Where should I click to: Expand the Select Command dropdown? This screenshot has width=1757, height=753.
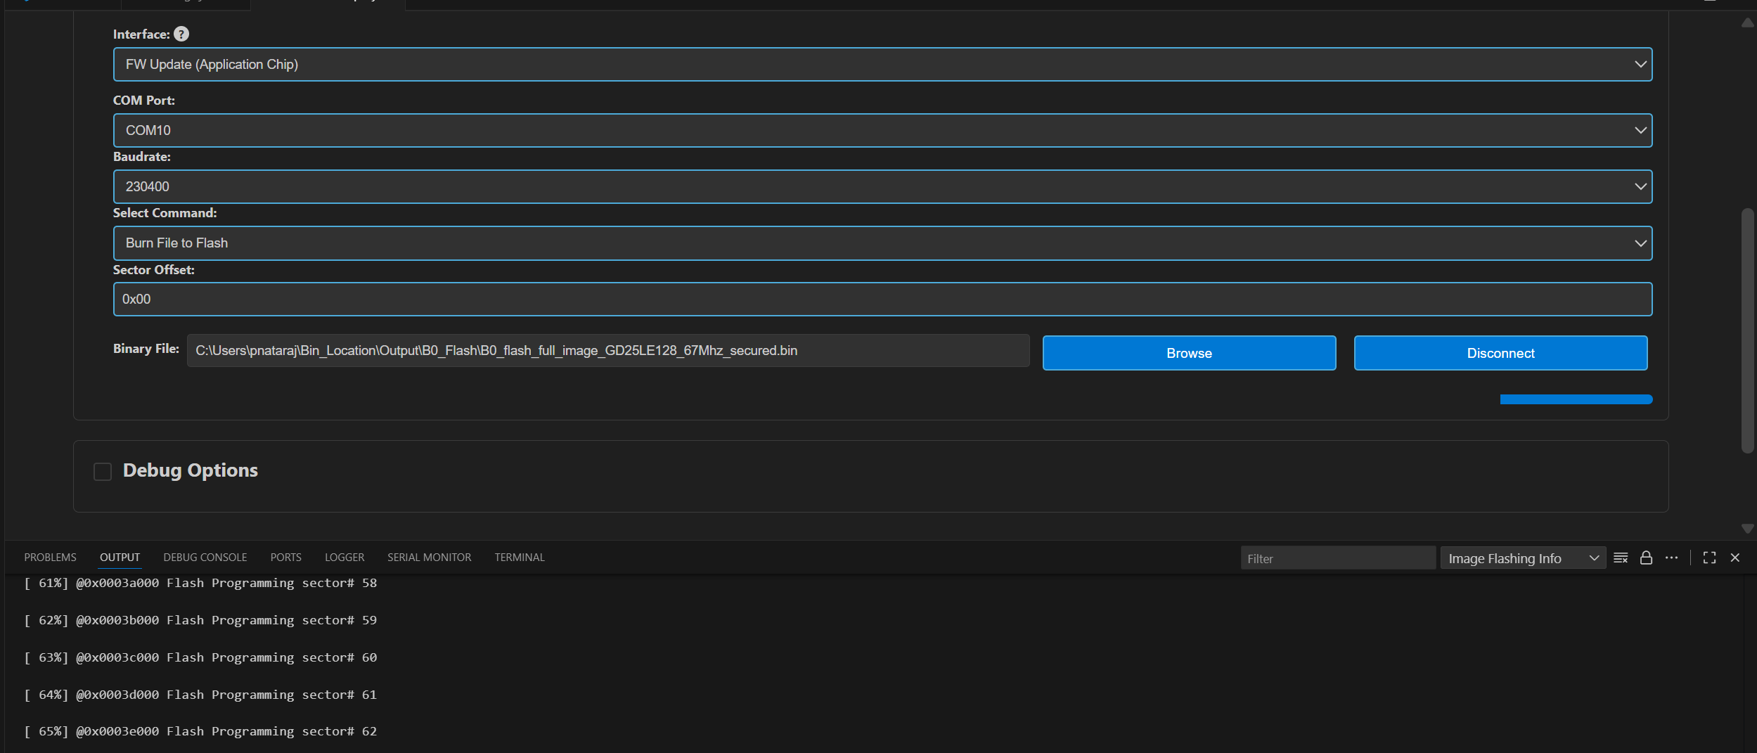tap(882, 243)
